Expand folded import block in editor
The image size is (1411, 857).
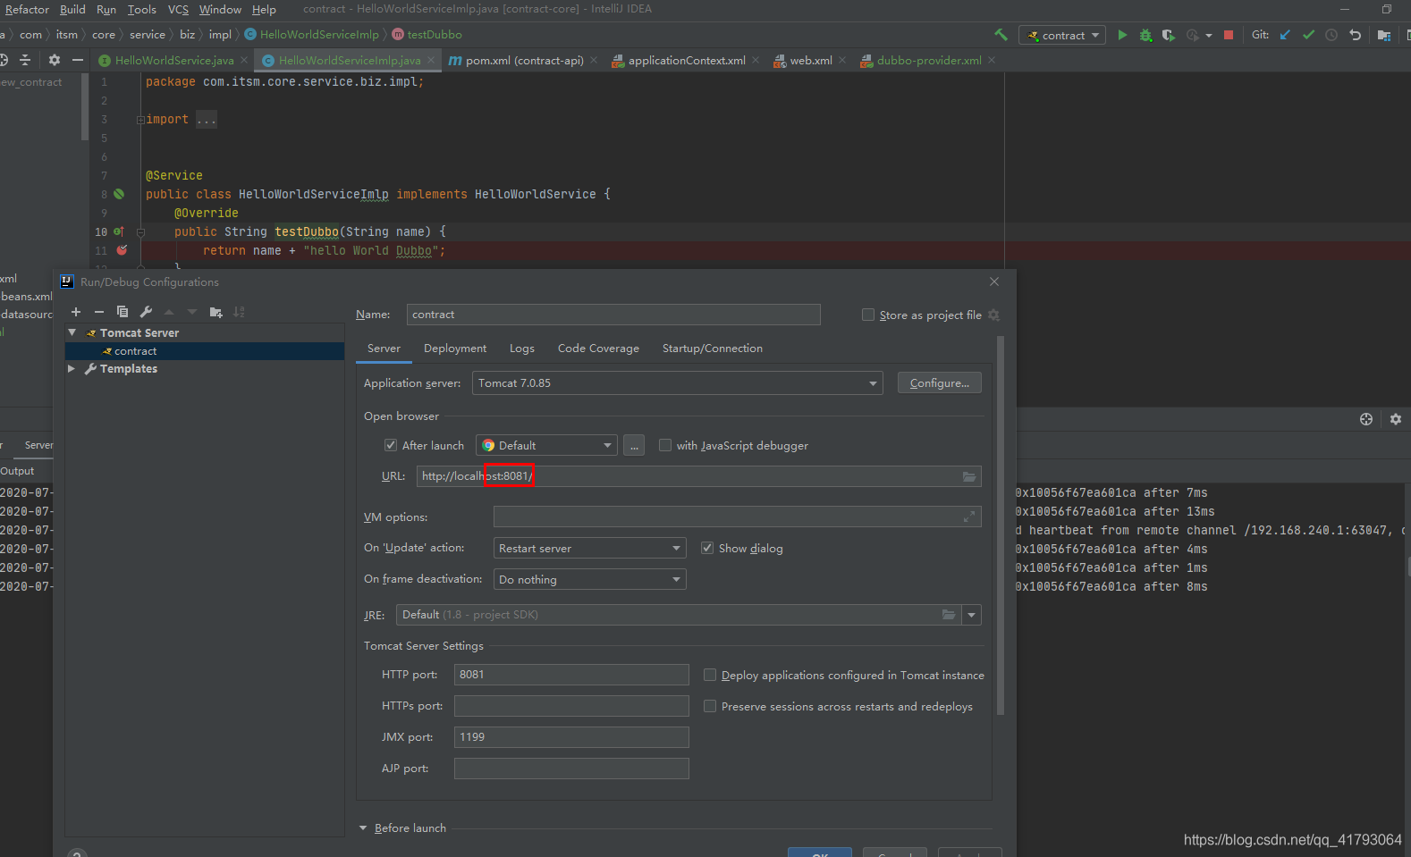point(140,120)
